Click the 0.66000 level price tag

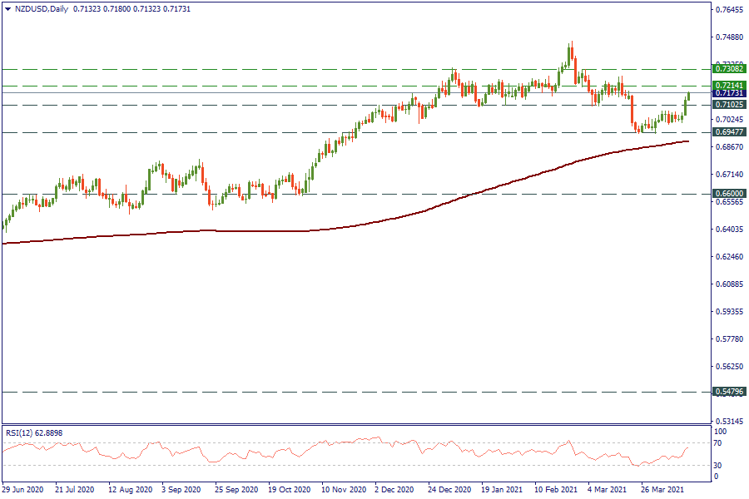pyautogui.click(x=729, y=194)
